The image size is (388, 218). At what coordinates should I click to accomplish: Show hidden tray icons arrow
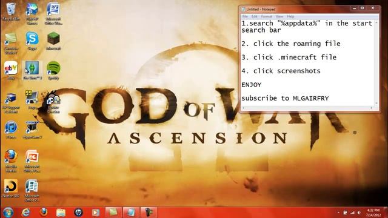[x=338, y=213]
